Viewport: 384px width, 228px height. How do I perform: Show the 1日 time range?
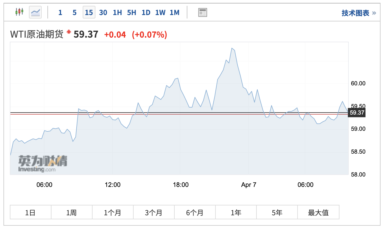click(x=30, y=213)
